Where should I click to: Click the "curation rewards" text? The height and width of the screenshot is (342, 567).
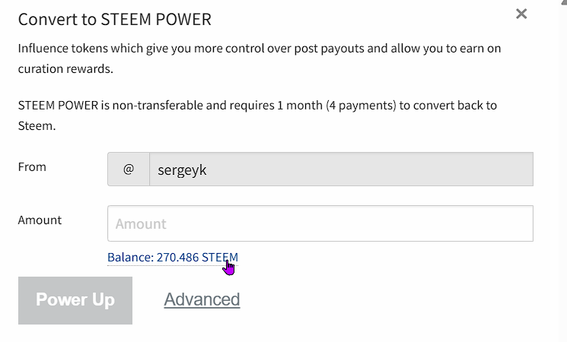[65, 68]
